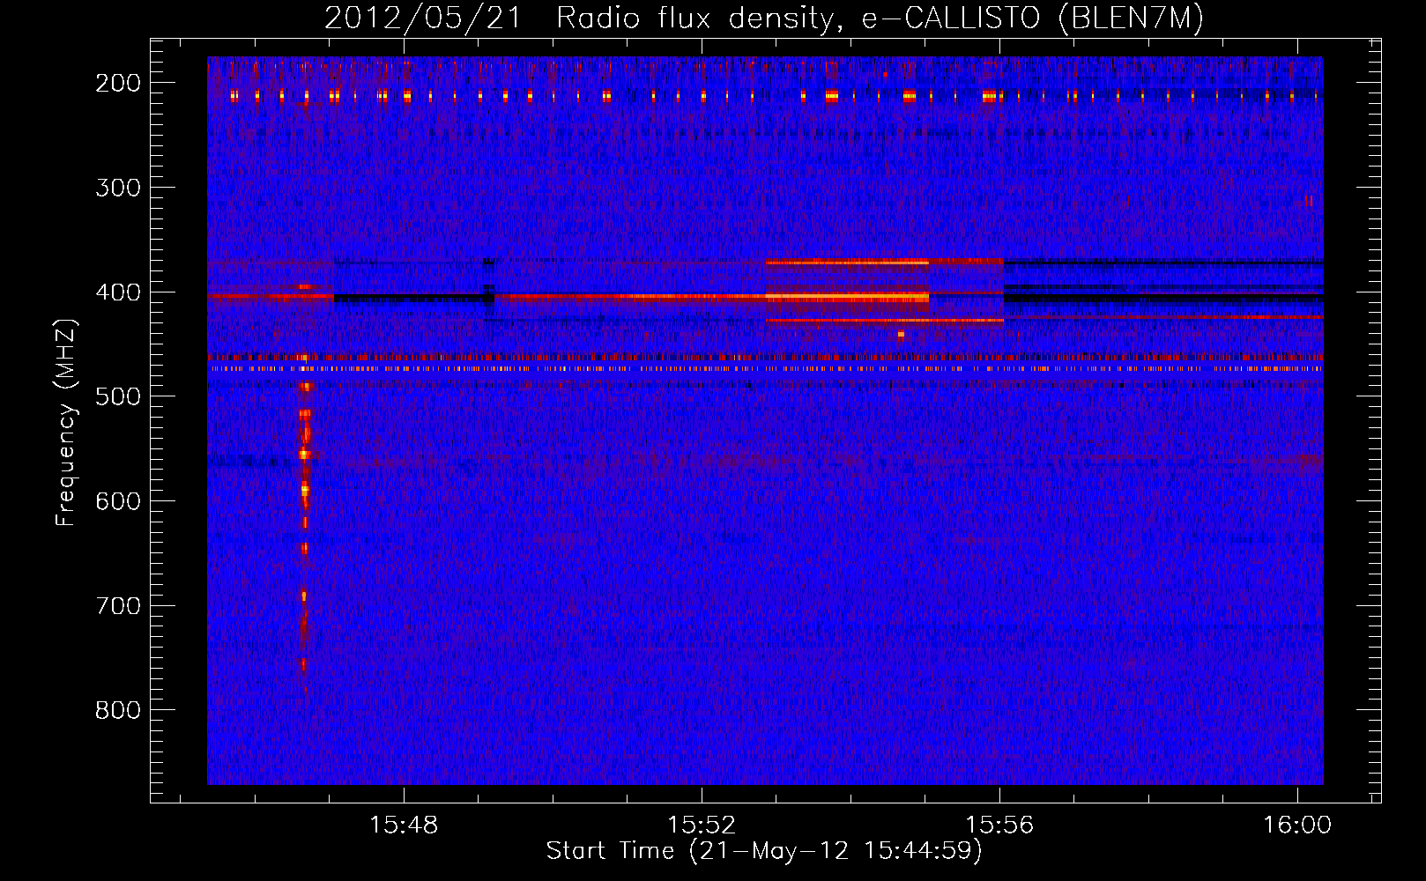Click the 300 frequency tick label
Image resolution: width=1426 pixels, height=881 pixels.
coord(118,188)
